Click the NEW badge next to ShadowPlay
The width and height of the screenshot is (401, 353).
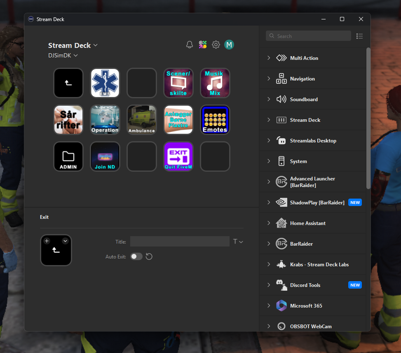point(355,202)
